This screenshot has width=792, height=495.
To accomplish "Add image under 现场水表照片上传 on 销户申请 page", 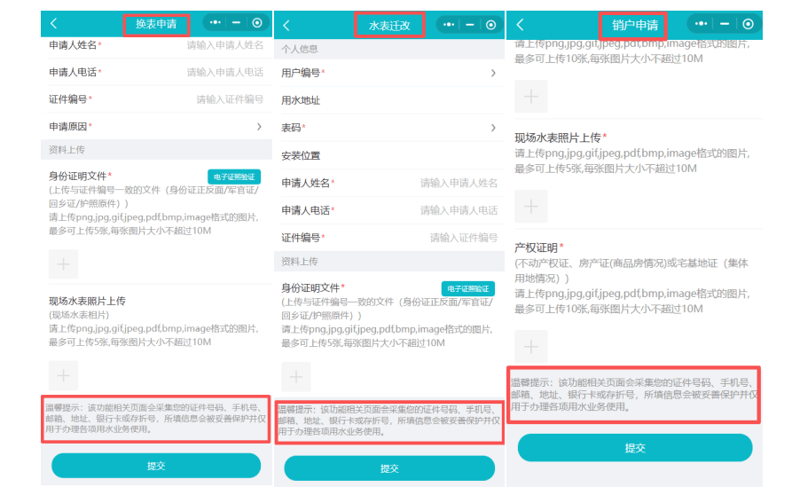I will pos(531,206).
